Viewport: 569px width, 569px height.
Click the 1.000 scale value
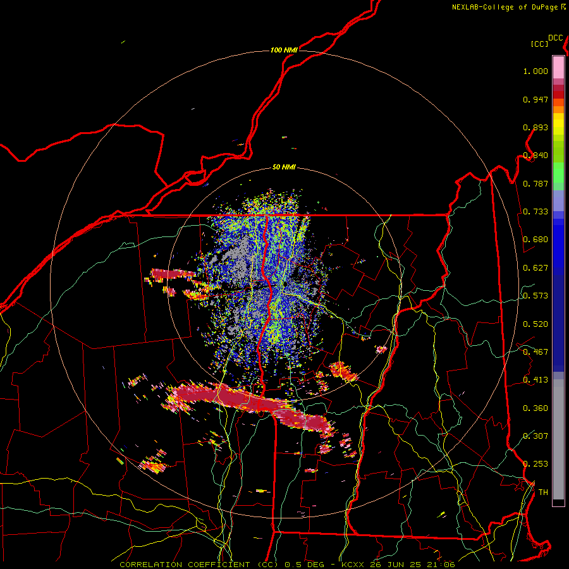(x=535, y=71)
